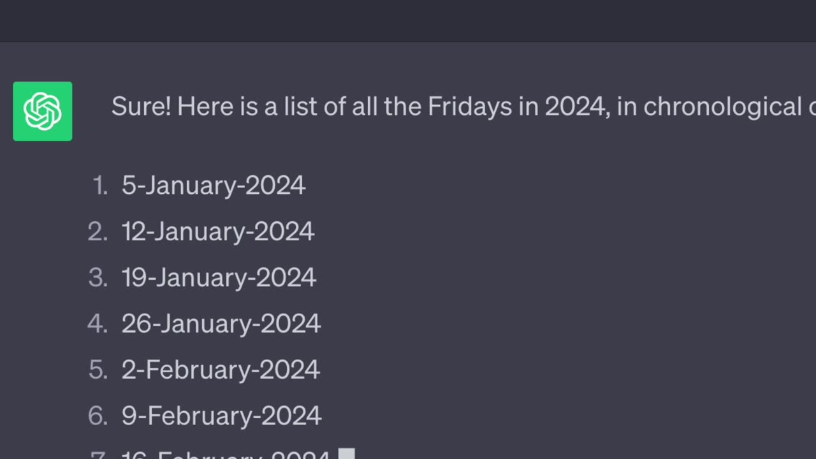This screenshot has height=459, width=816.
Task: Click the partially visible 16-February-2024 entry
Action: click(226, 454)
